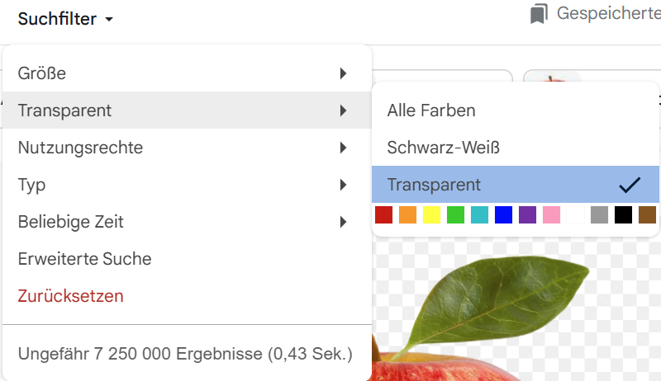Choose the purple color swatch

tap(527, 215)
